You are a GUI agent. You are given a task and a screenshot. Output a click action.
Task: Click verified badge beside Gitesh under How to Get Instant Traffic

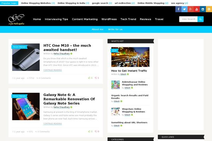pos(128,74)
